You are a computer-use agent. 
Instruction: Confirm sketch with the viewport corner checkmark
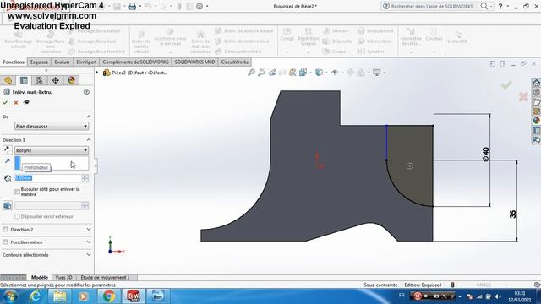(506, 84)
